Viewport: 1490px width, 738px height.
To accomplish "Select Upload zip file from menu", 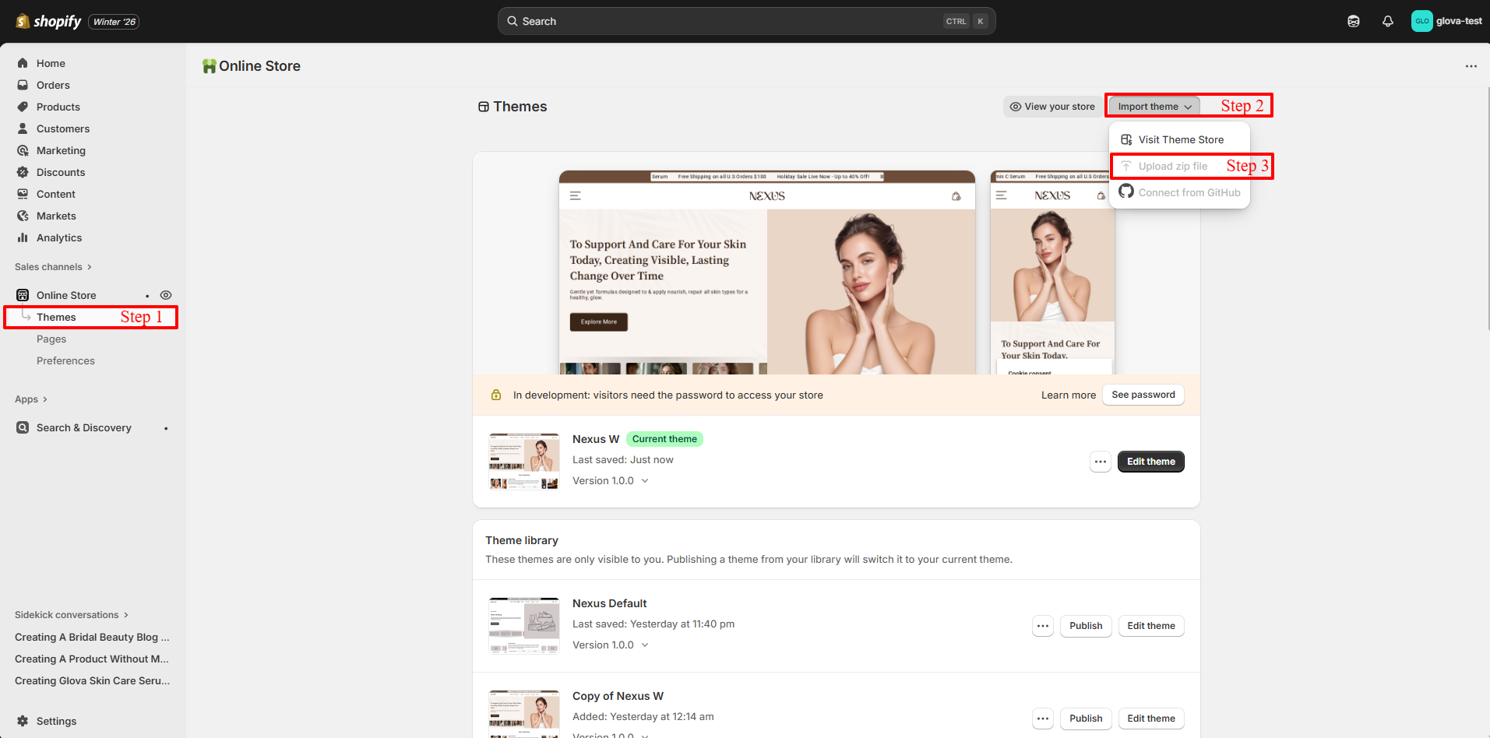I will click(1172, 167).
